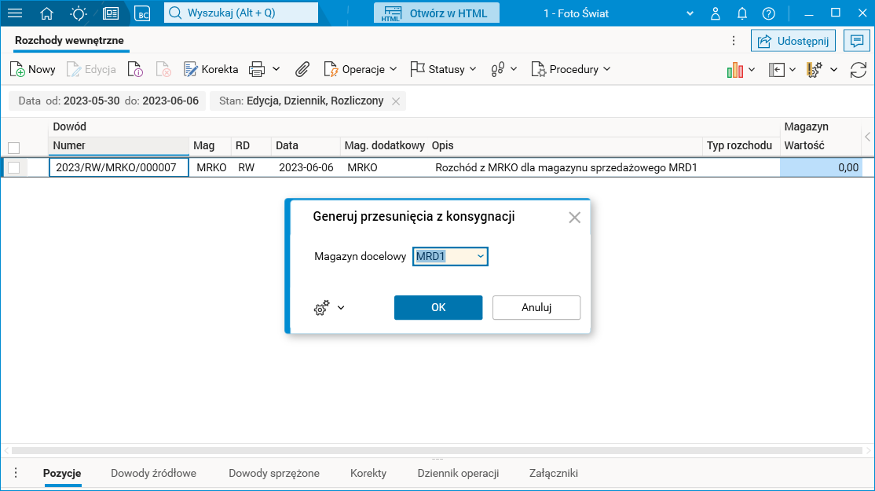Click the Korekta button
The width and height of the screenshot is (875, 491).
211,69
